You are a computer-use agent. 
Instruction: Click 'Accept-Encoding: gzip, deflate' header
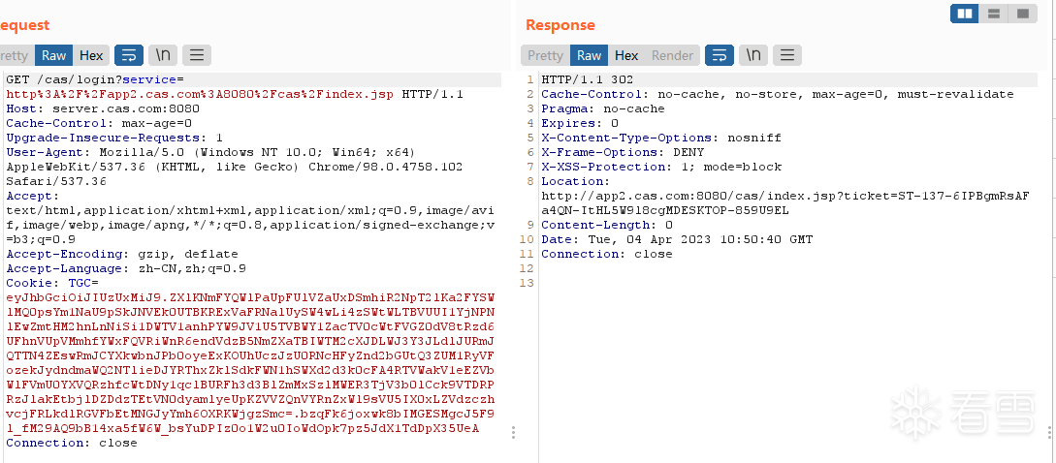pyautogui.click(x=122, y=254)
